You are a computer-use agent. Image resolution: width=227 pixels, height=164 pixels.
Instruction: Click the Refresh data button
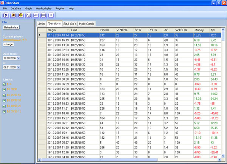pos(11,27)
